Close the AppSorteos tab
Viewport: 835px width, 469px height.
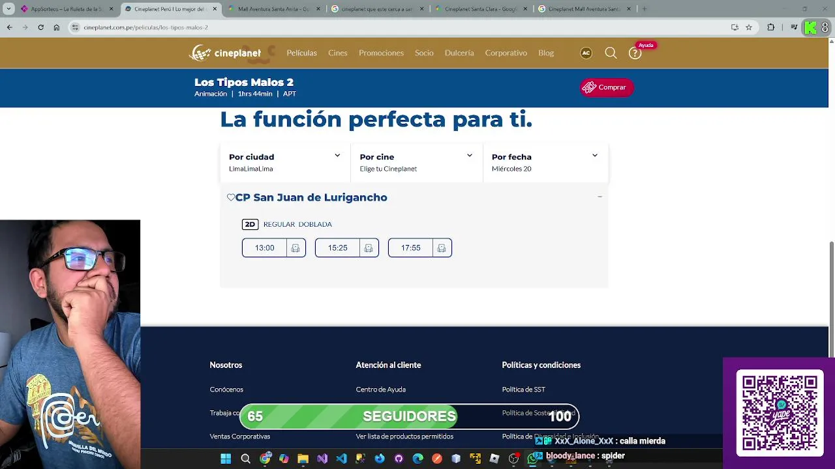[x=111, y=9]
